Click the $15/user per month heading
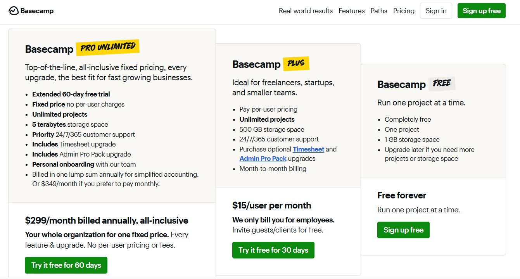This screenshot has width=520, height=279. 272,205
